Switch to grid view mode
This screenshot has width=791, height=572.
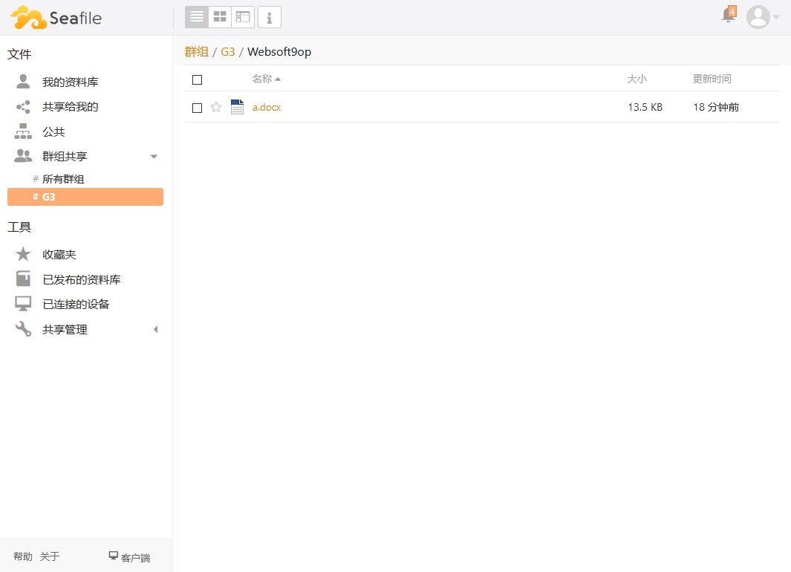(220, 16)
